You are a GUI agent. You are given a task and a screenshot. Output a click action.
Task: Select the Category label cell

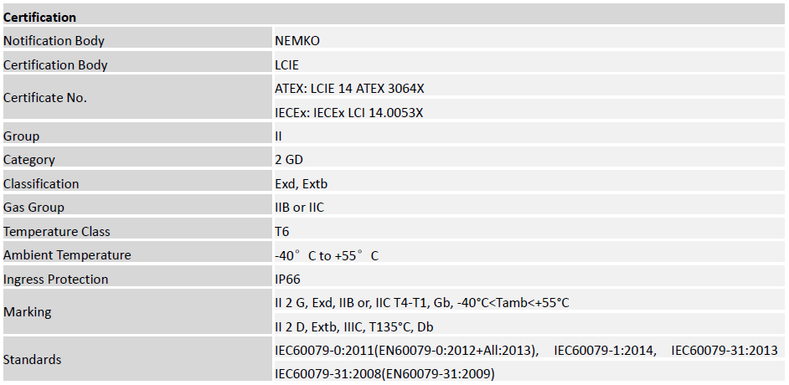tap(29, 160)
